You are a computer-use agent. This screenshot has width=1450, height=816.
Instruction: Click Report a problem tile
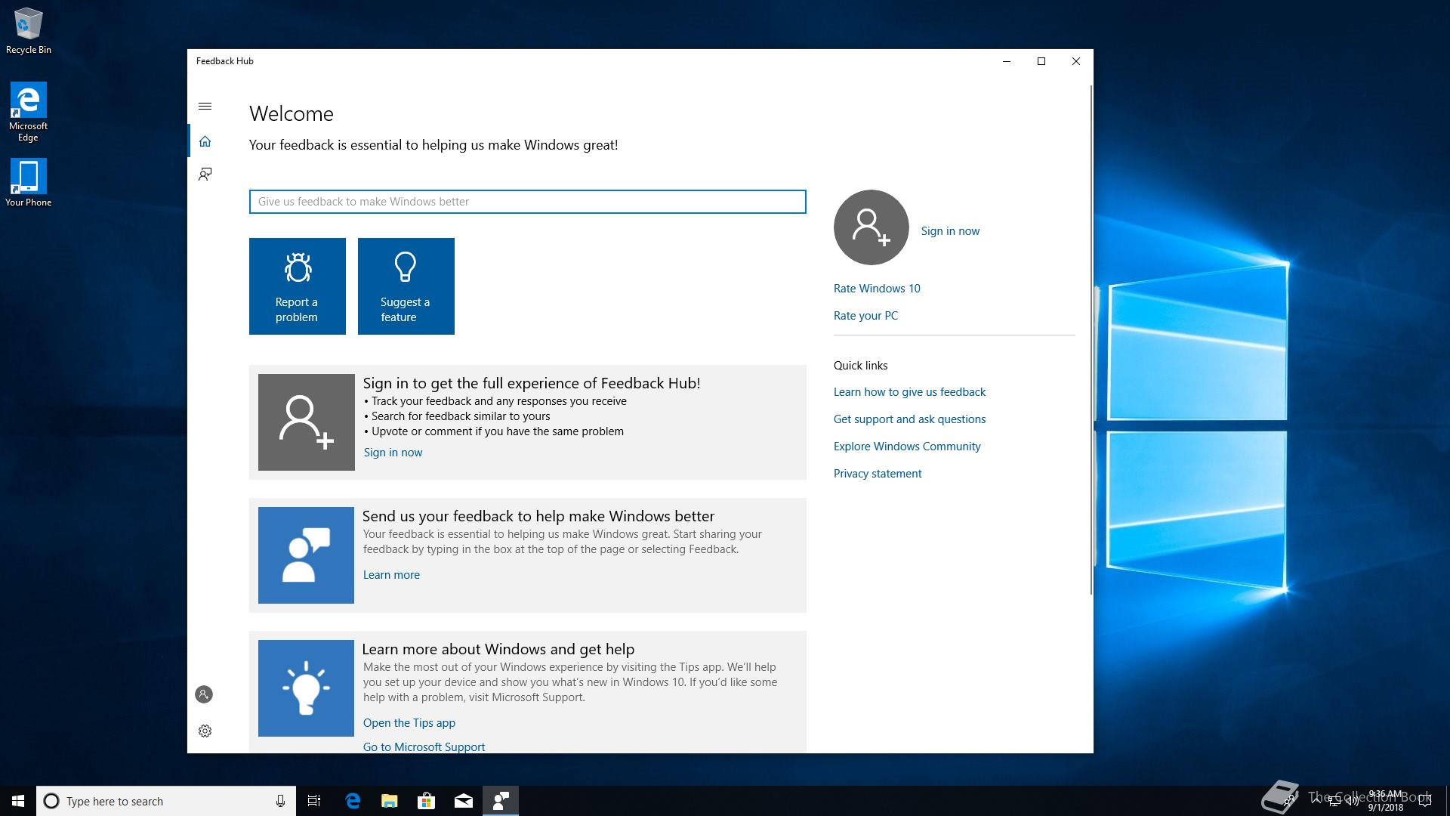coord(298,286)
